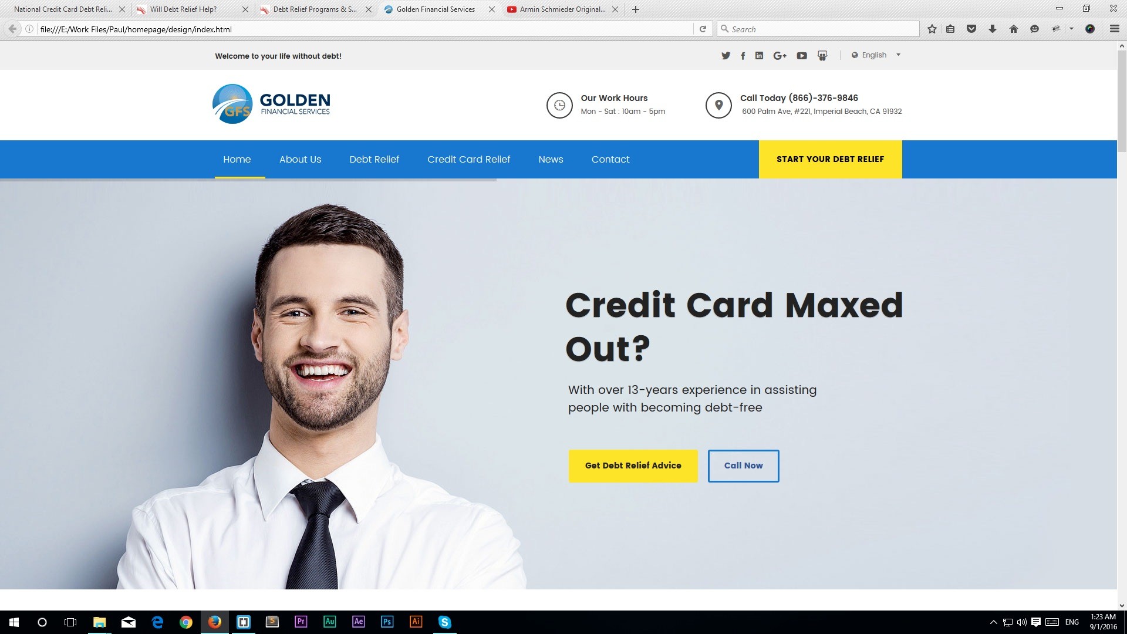Open the LinkedIn social icon
Screen dimensions: 1127x634
point(759,56)
